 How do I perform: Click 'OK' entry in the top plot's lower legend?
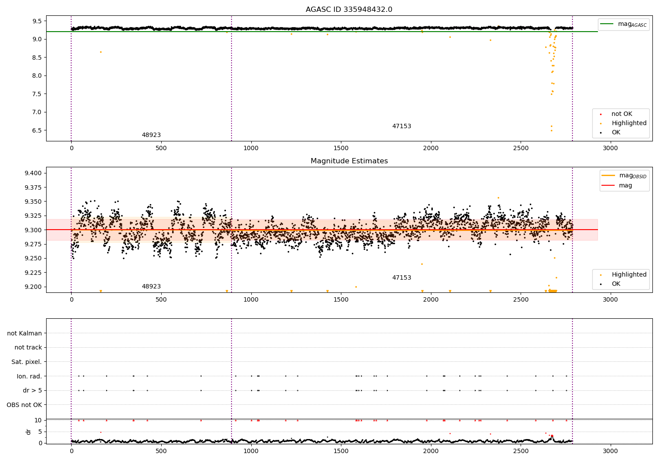[616, 133]
